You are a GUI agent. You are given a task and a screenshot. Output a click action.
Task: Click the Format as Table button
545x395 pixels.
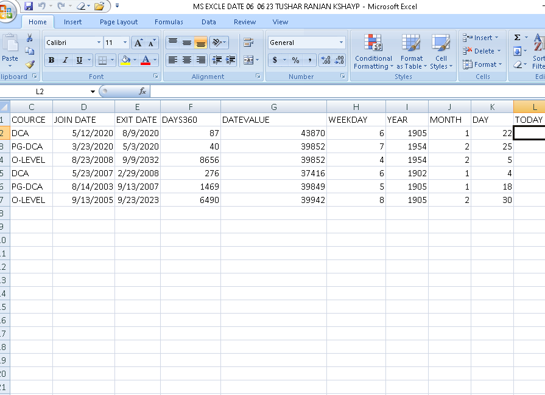click(x=411, y=52)
